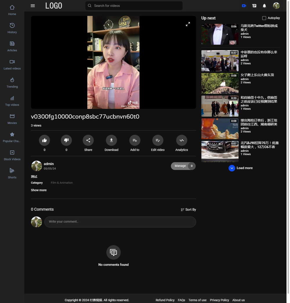The width and height of the screenshot is (290, 303).
Task: Open Film & Animation category
Action: point(62,183)
